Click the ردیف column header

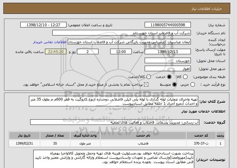point(220,135)
